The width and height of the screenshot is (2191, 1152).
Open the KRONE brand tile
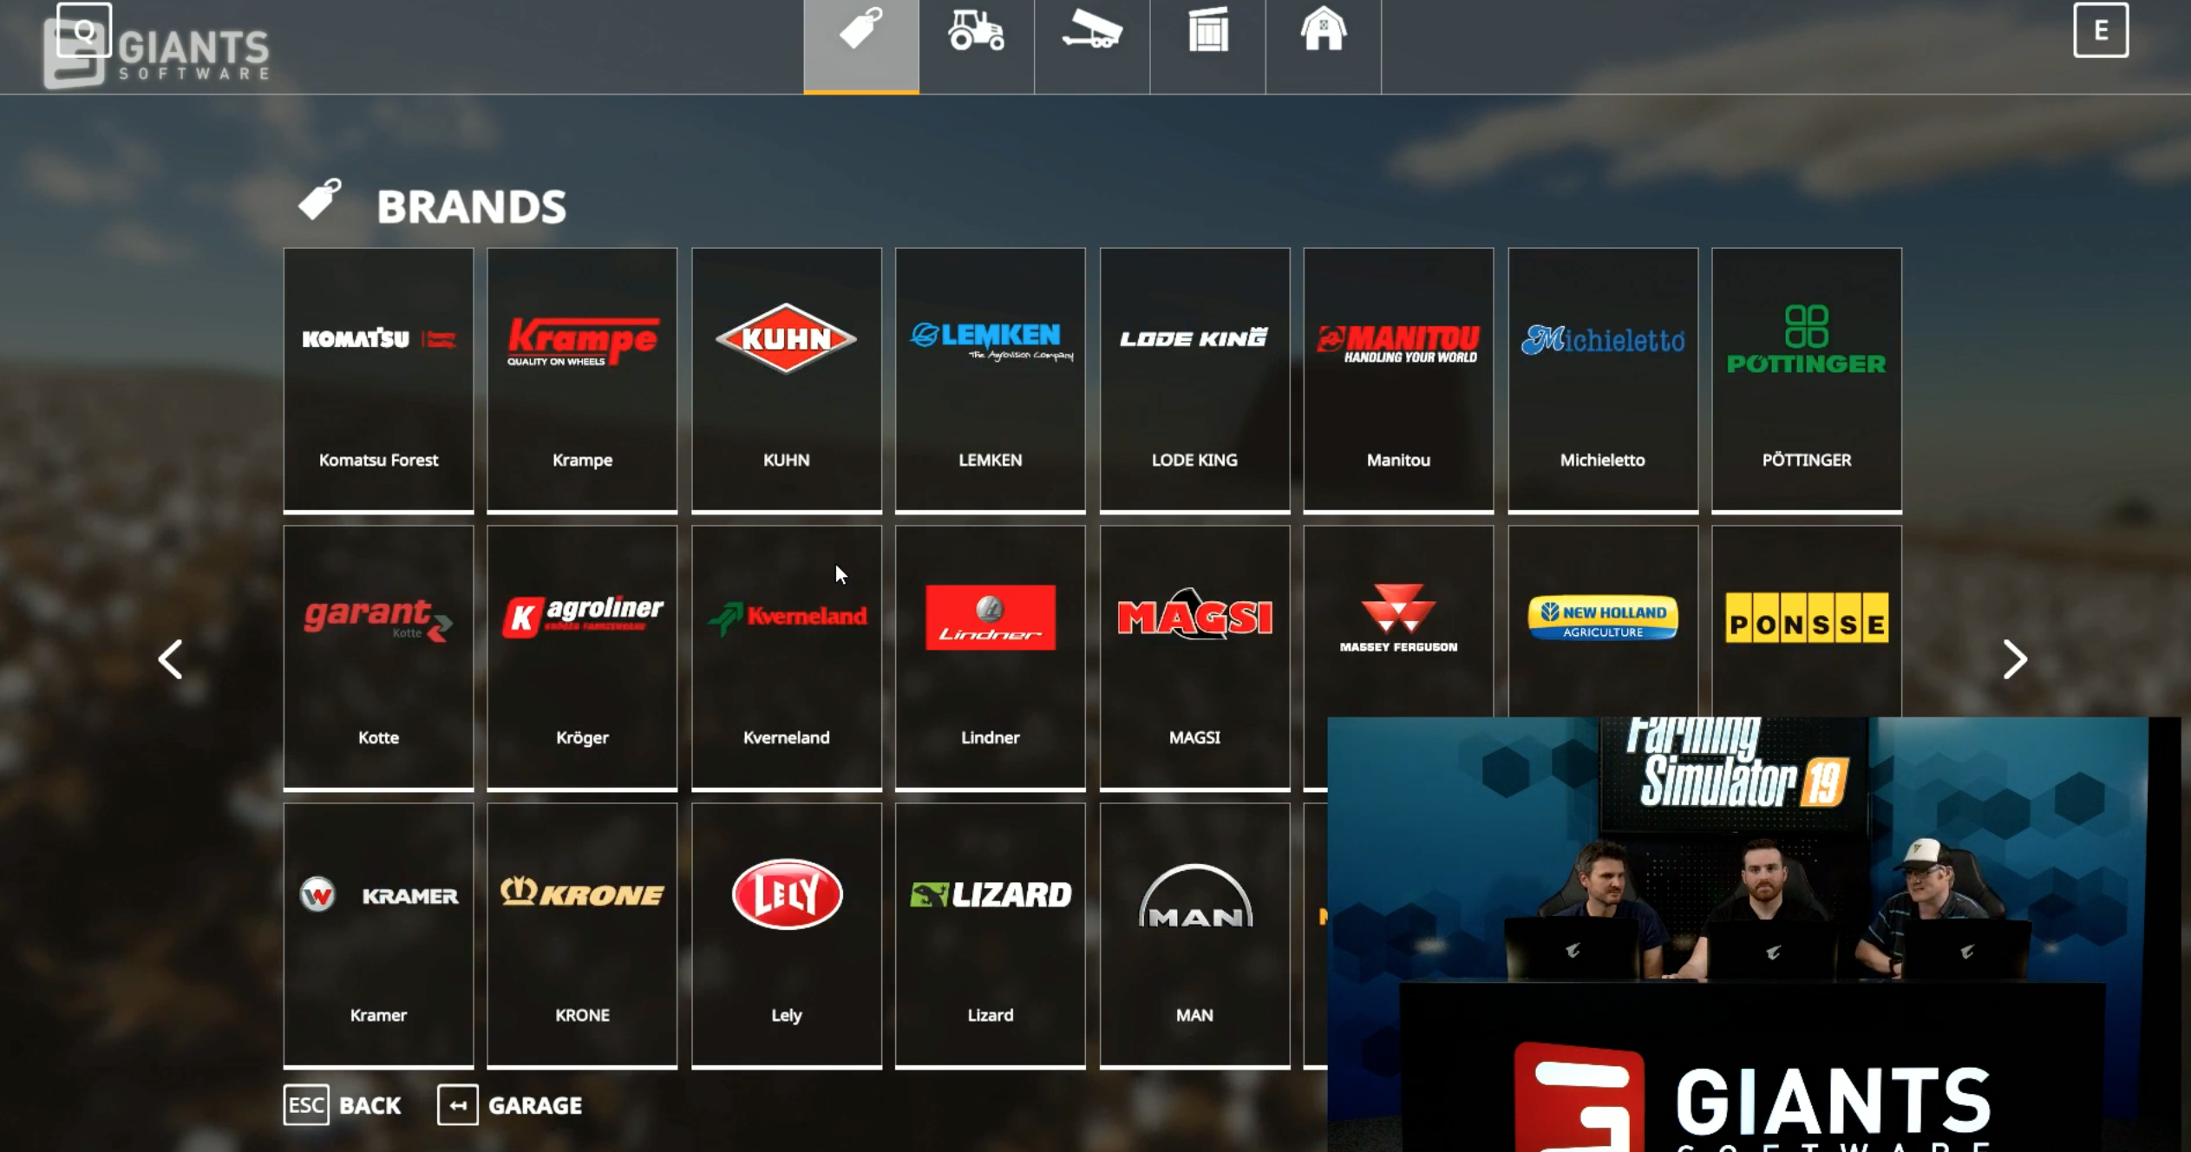tap(582, 935)
